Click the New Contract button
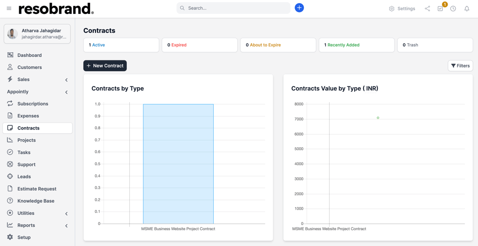This screenshot has width=478, height=246. 105,66
